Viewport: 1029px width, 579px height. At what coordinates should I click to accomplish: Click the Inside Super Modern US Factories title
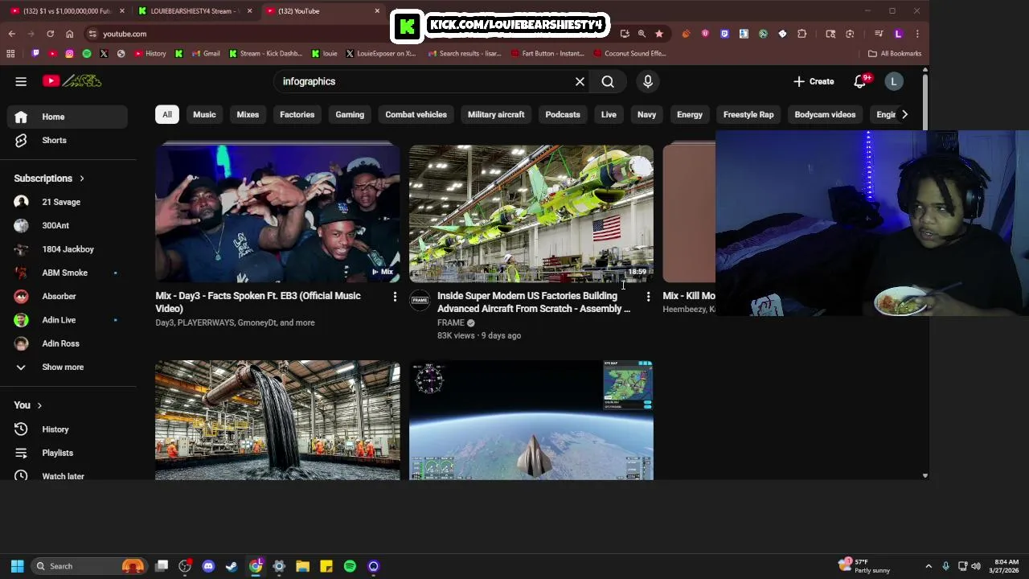click(x=533, y=302)
